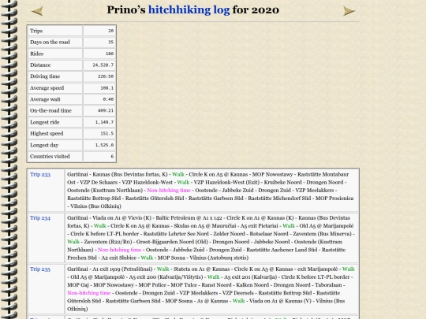Select the 'Average speed' label
Image resolution: width=426 pixels, height=319 pixels.
click(x=47, y=88)
